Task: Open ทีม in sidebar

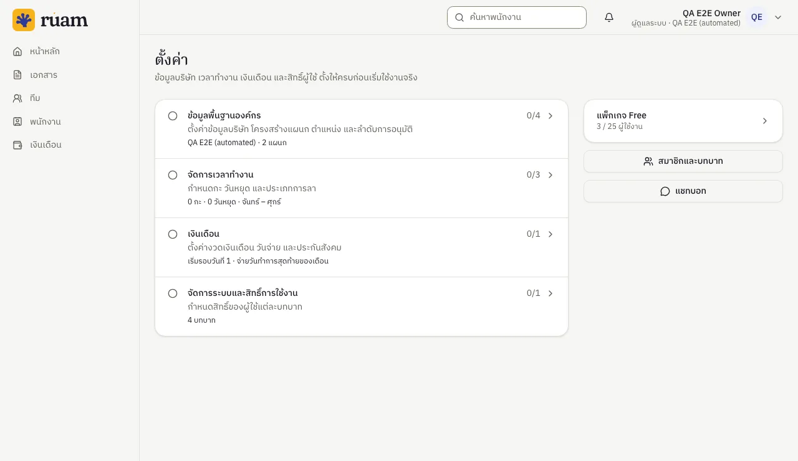Action: [35, 98]
